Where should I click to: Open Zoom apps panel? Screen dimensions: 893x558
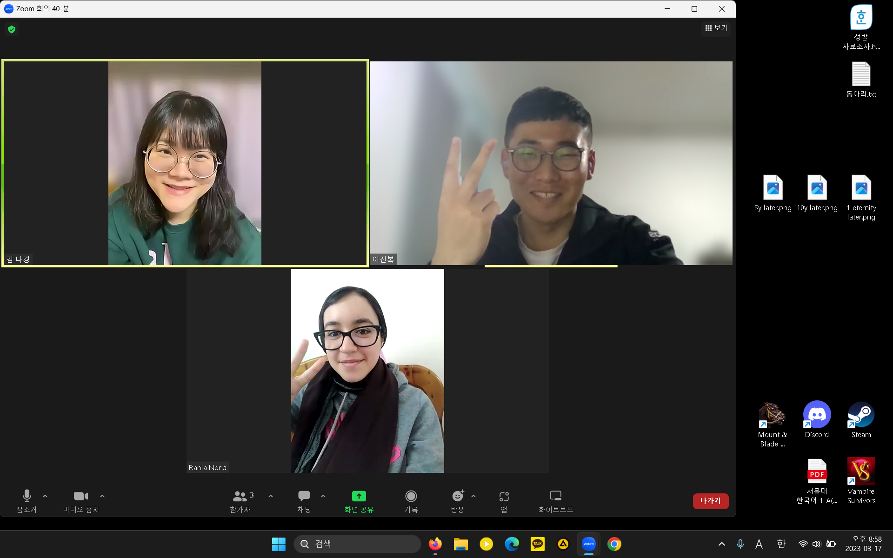[x=504, y=501]
